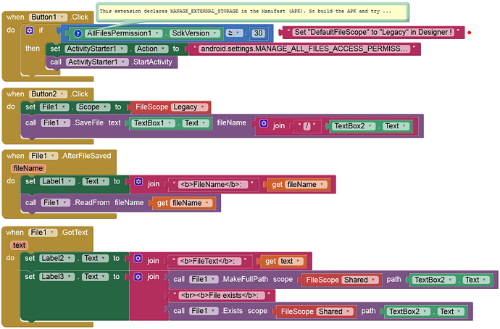This screenshot has height=329, width=500.
Task: Open the File1 dropdown in GotText event
Action: 43,233
